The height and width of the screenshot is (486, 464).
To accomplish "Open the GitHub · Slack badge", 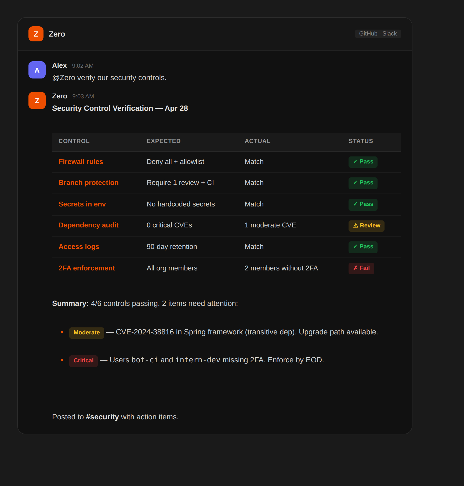I will tap(378, 34).
